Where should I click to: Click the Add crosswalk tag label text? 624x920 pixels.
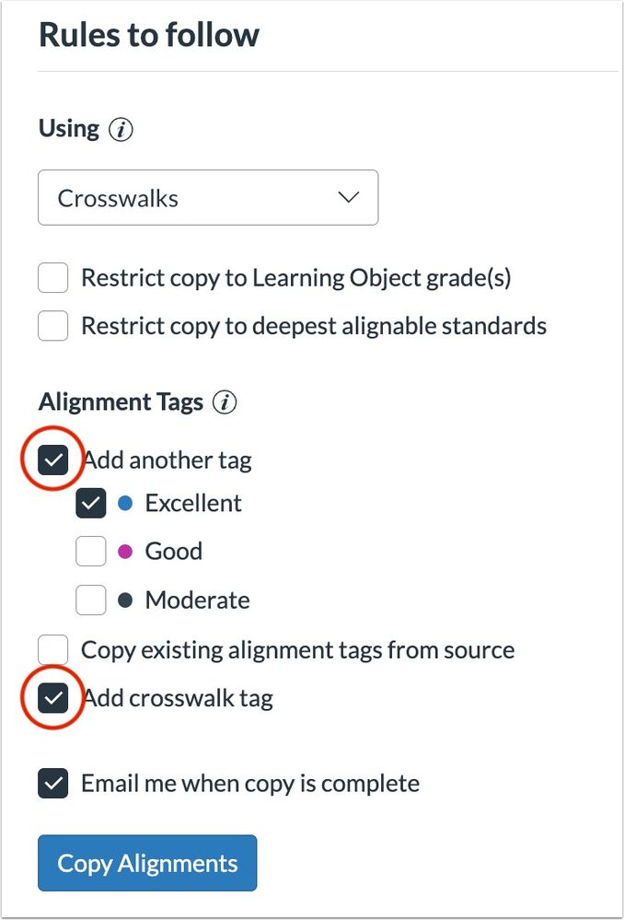(179, 698)
